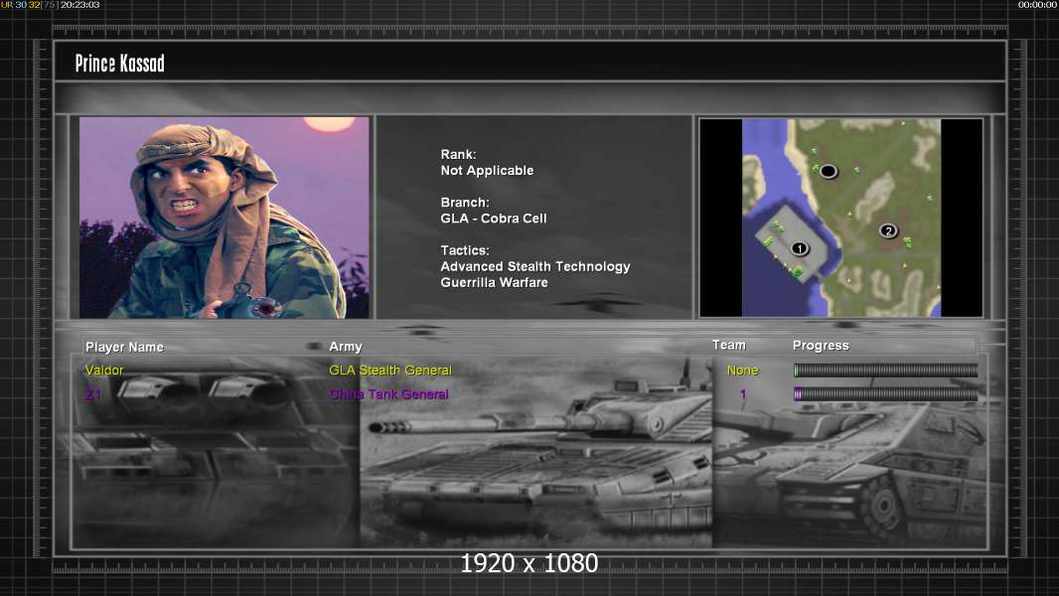Click the 'GLA - Cobra Cell' branch text
This screenshot has width=1059, height=596.
click(x=494, y=219)
